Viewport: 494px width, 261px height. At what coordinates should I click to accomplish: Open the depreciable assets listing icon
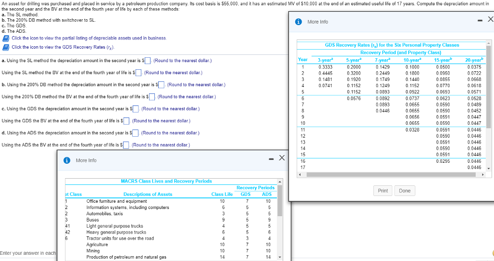(x=6, y=39)
